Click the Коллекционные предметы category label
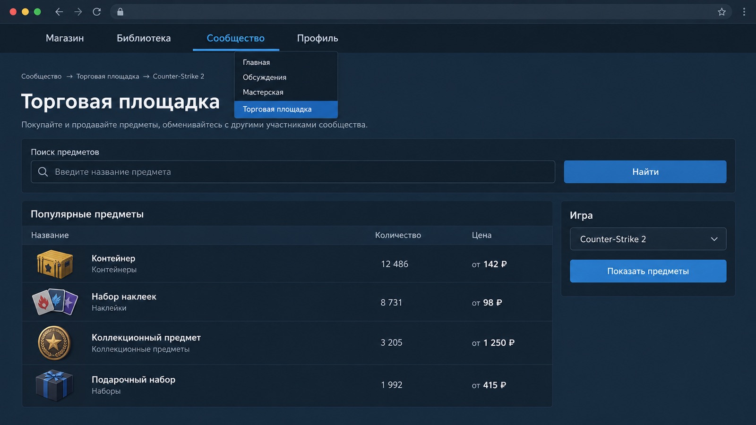Screen dimensions: 756x425 [x=140, y=349]
